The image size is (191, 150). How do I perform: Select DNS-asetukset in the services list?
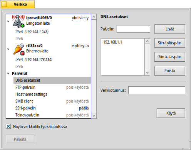(x=52, y=80)
